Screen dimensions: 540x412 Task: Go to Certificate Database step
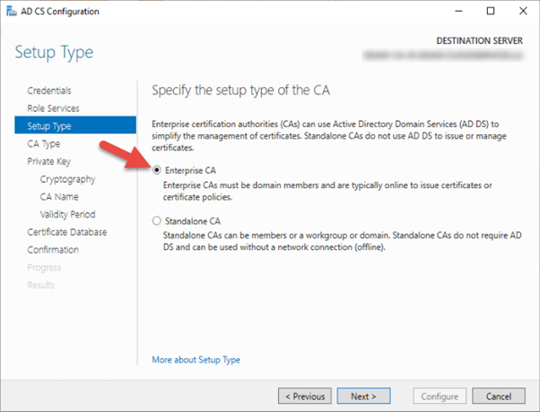point(67,232)
